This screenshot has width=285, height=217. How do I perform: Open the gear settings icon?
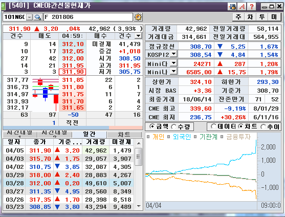click(x=138, y=17)
